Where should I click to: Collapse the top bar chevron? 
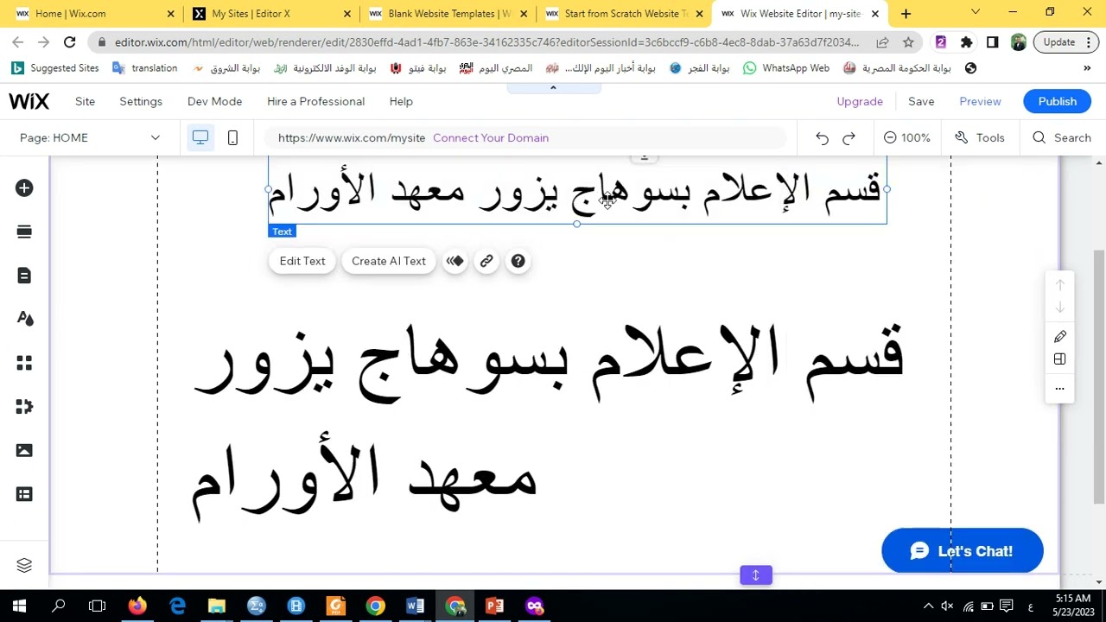point(553,87)
